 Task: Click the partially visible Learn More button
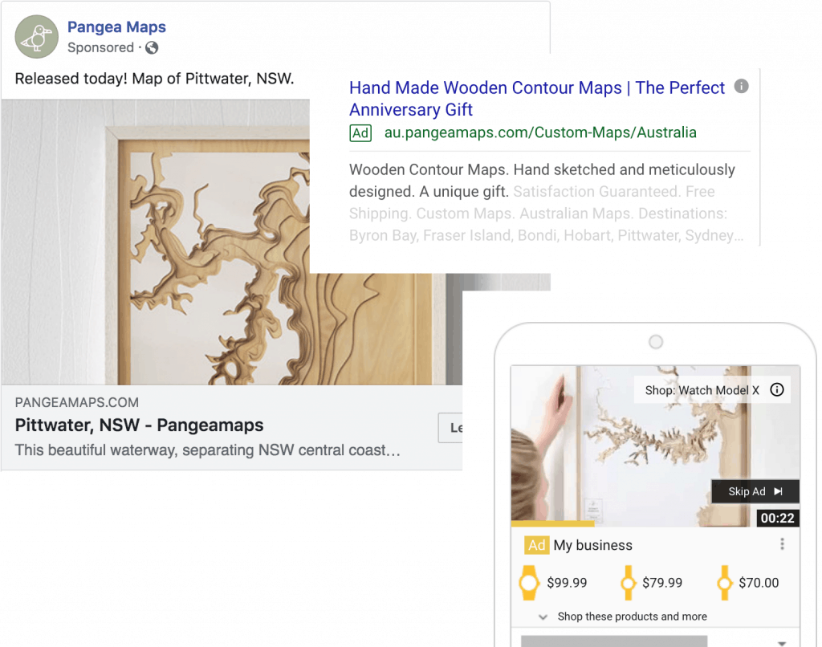coord(451,428)
